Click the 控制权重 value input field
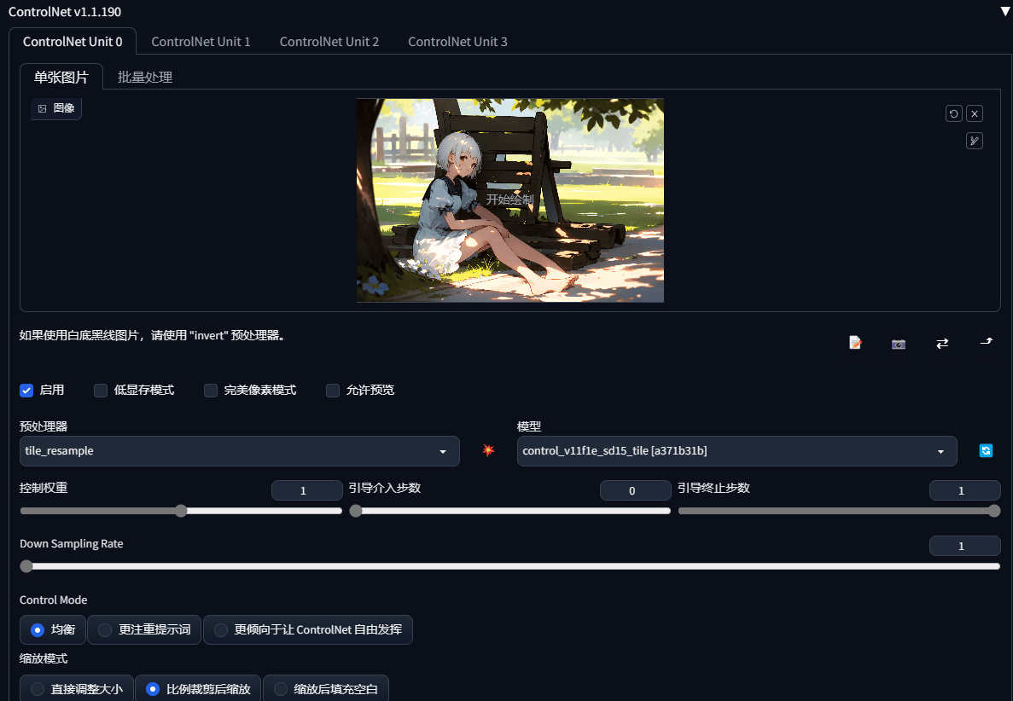Viewport: 1013px width, 701px height. (307, 490)
